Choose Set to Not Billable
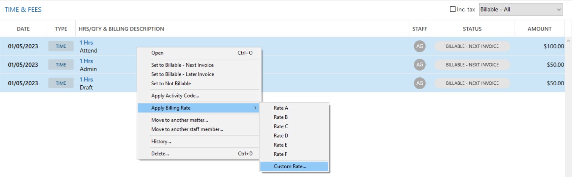The image size is (572, 177). click(171, 84)
